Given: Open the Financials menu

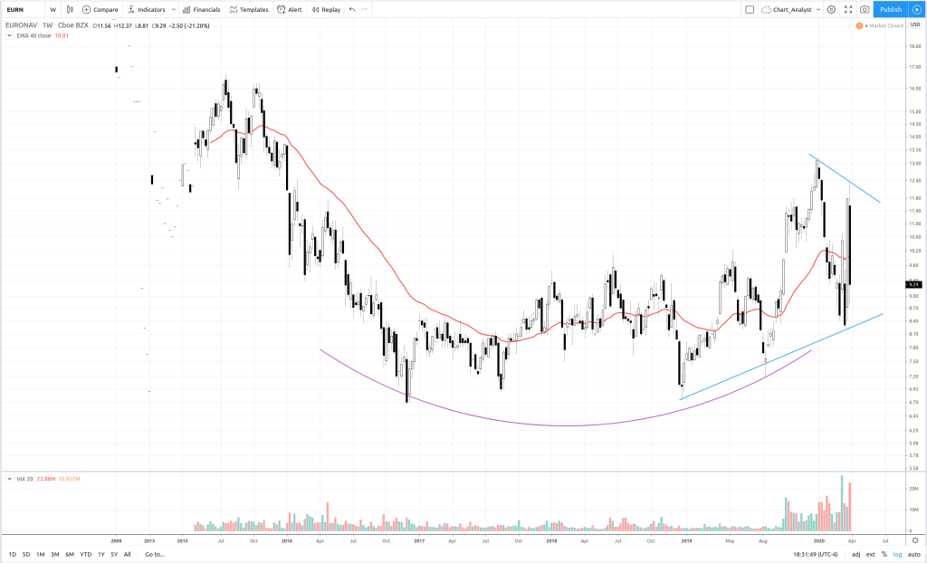Looking at the screenshot, I should tap(201, 9).
